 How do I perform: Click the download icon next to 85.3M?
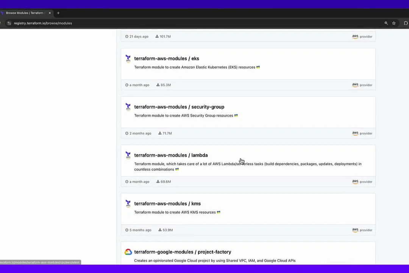[158, 85]
